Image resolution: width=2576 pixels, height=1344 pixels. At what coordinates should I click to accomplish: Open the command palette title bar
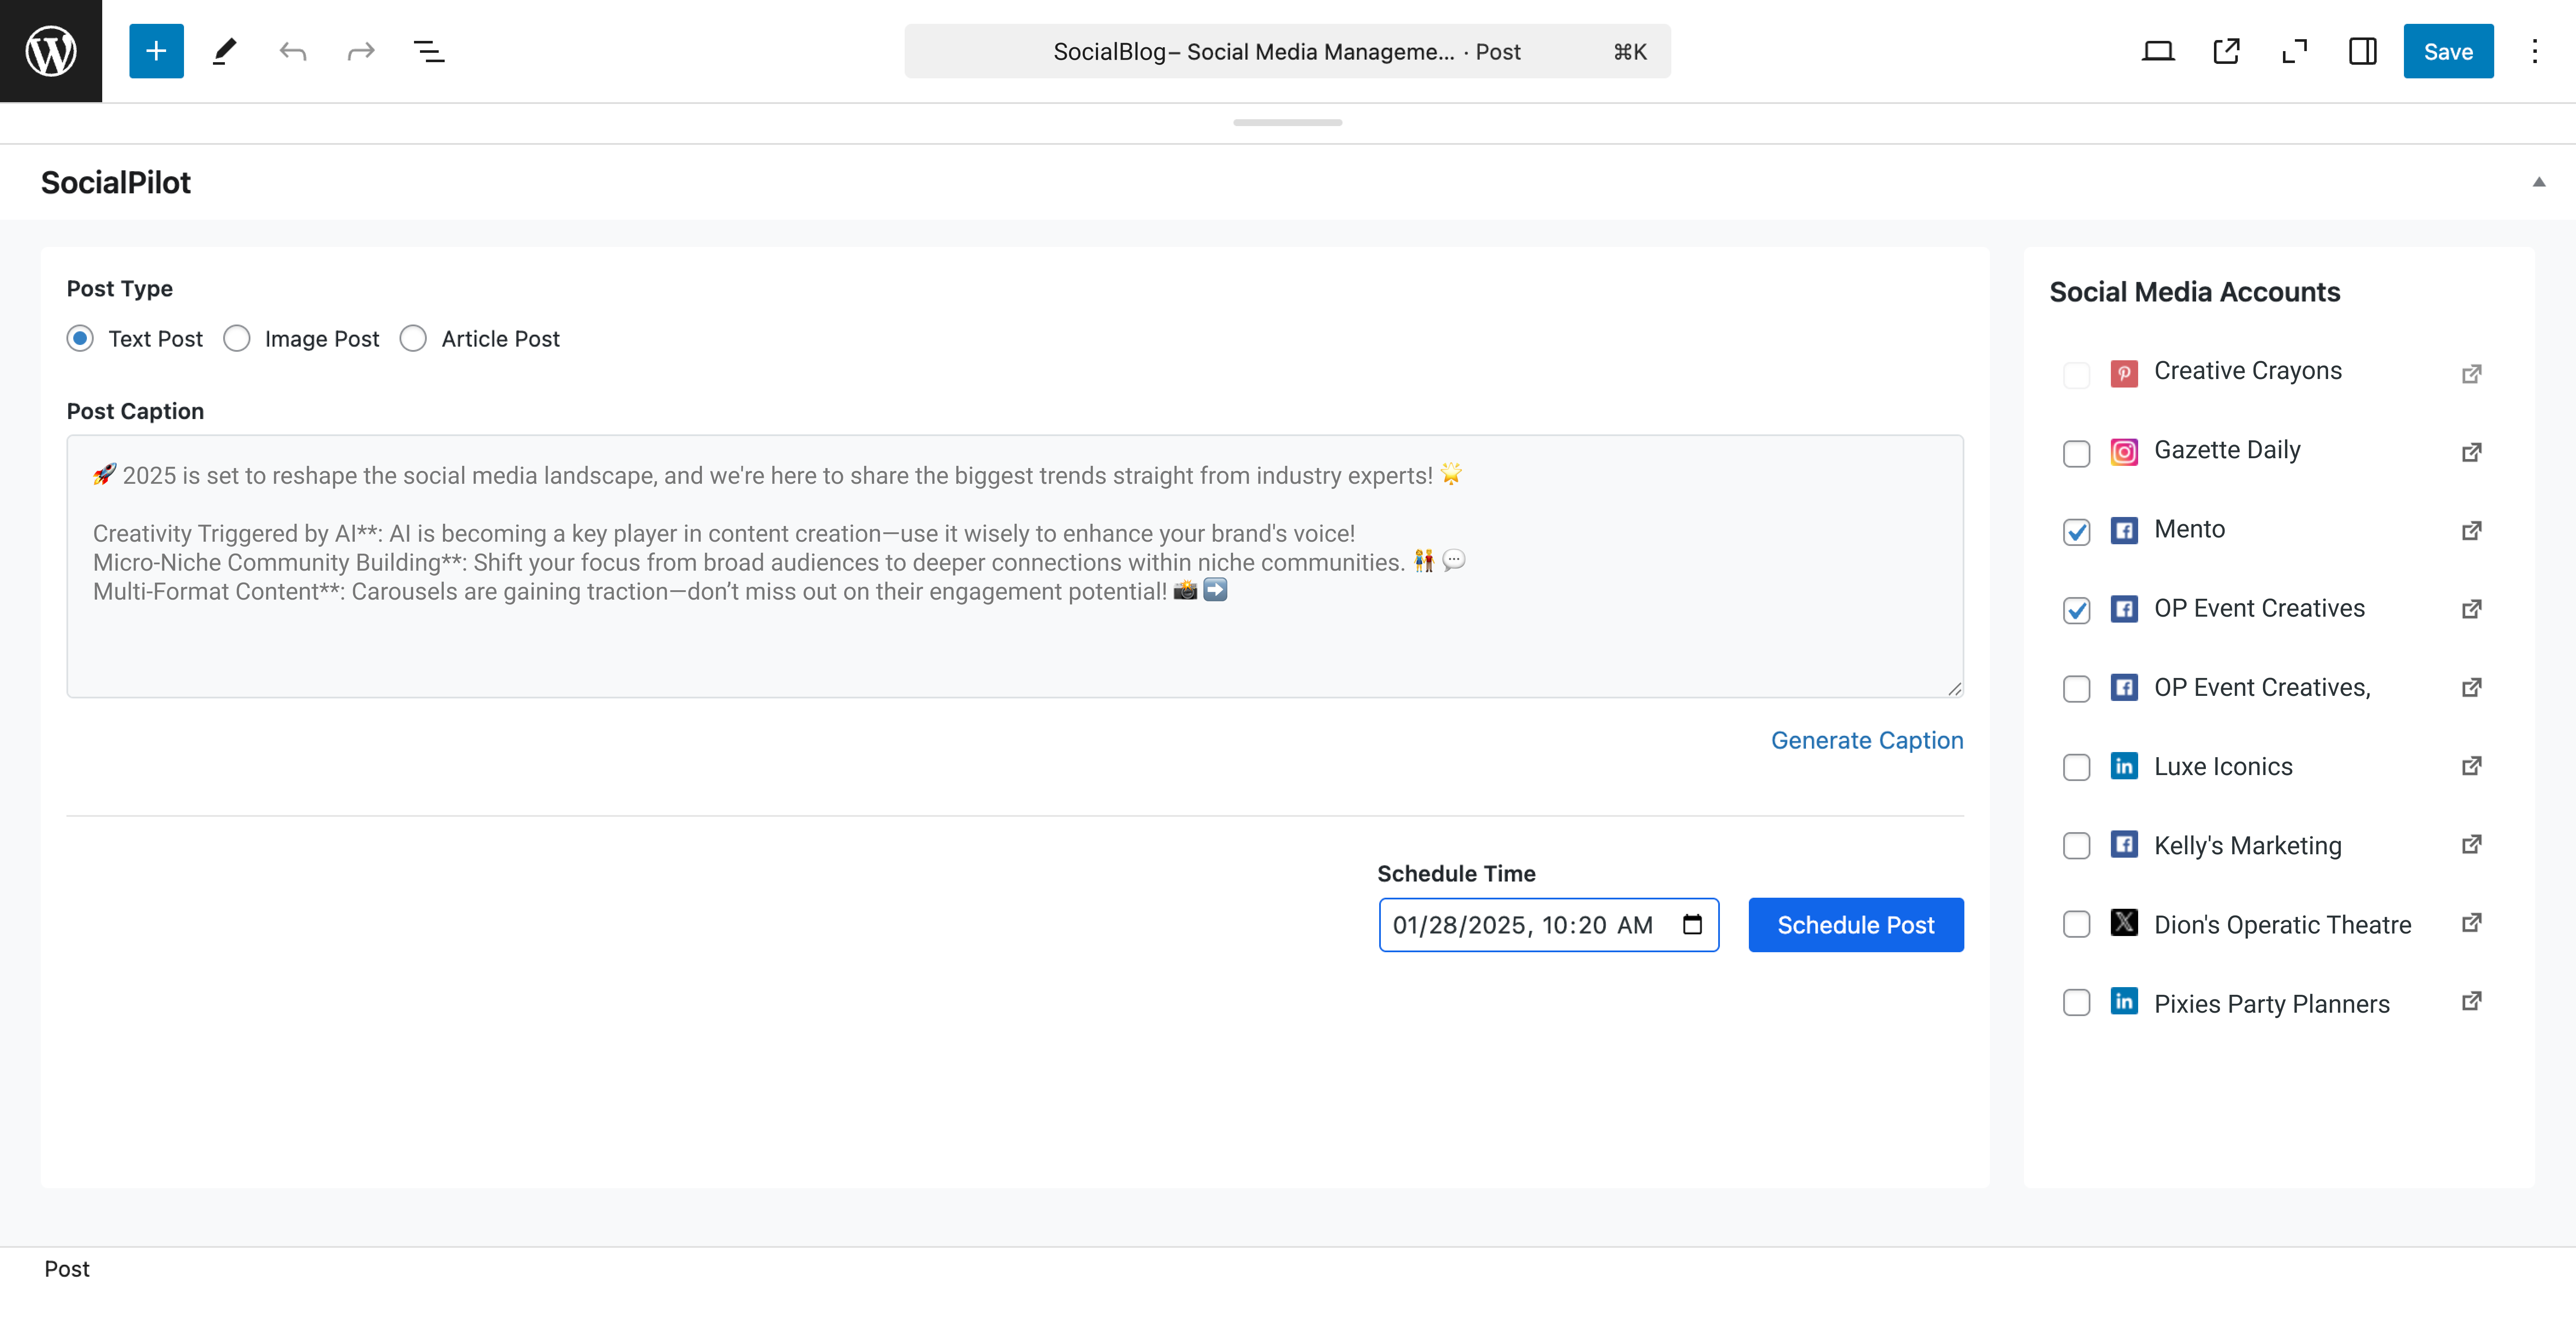(x=1287, y=51)
